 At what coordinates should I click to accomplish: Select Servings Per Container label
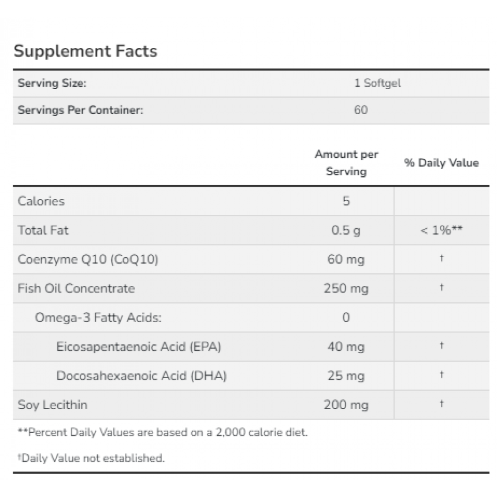tap(80, 110)
